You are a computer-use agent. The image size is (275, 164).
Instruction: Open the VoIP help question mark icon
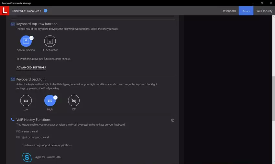tap(172, 120)
